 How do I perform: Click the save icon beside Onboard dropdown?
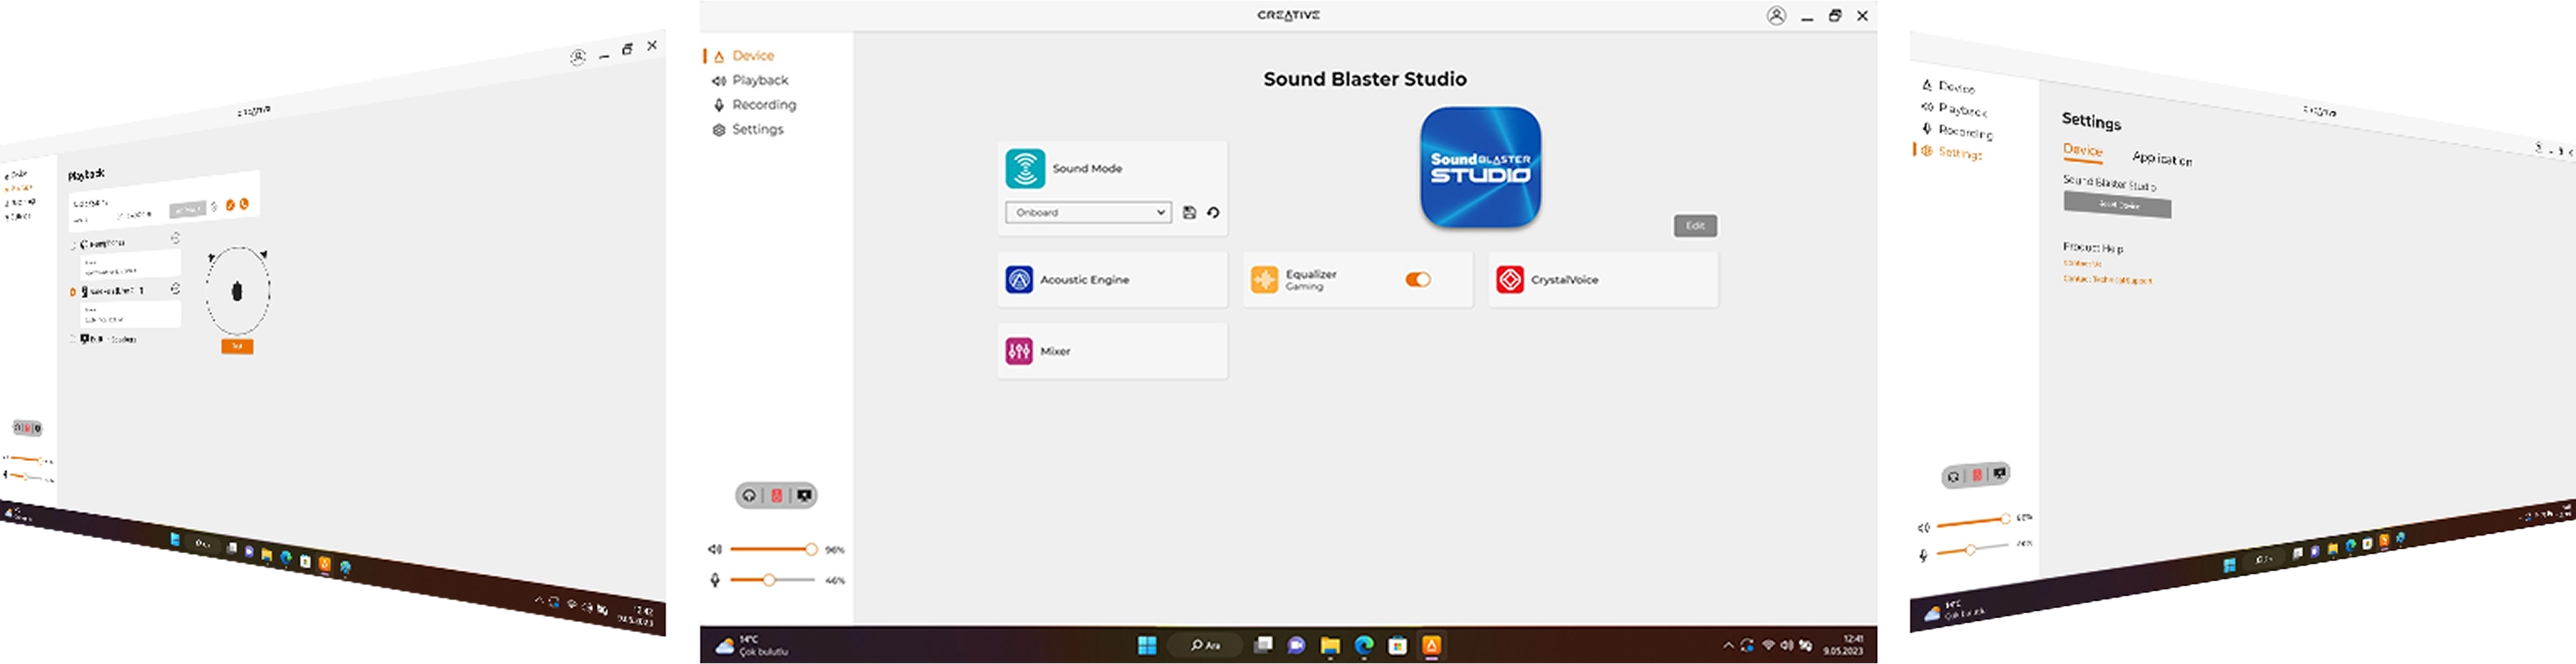pos(1189,212)
